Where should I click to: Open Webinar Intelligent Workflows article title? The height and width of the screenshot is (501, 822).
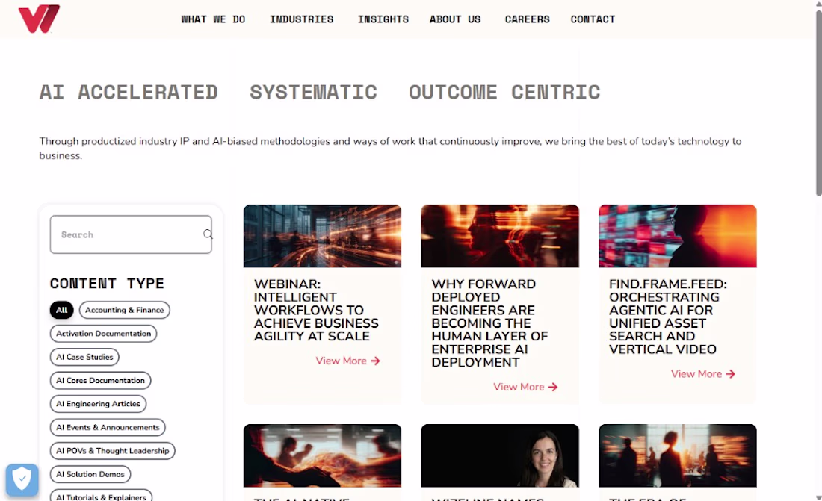[x=316, y=311]
